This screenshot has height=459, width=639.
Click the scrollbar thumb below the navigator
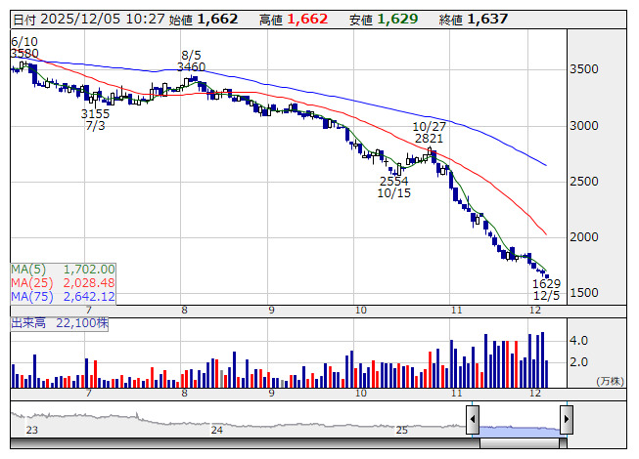click(x=519, y=439)
